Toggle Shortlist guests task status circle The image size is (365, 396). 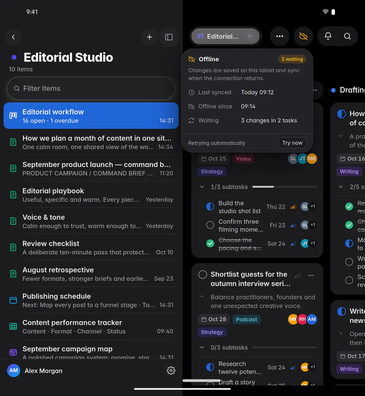click(x=203, y=275)
